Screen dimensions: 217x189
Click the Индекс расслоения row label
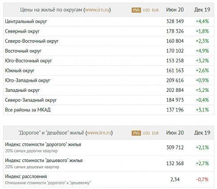tap(26, 176)
